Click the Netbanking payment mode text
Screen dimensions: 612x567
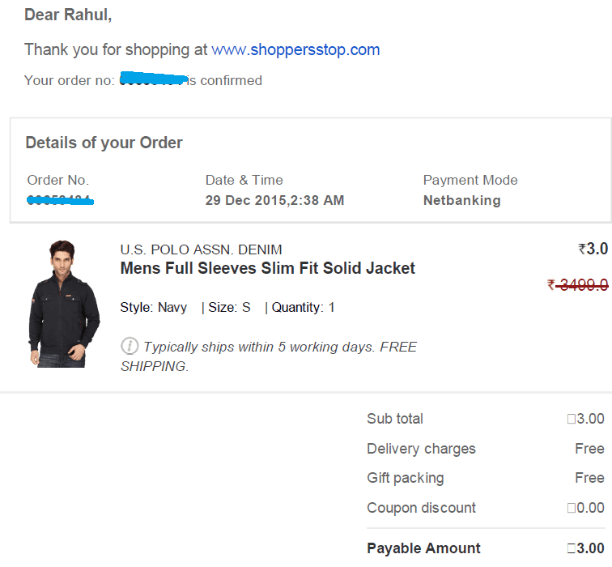click(x=462, y=200)
